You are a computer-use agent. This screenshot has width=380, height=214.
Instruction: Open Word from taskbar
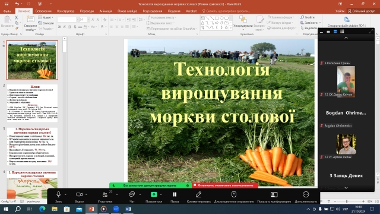(x=128, y=209)
